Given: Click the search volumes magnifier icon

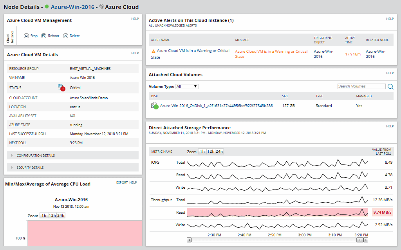Looking at the screenshot, I should 390,87.
